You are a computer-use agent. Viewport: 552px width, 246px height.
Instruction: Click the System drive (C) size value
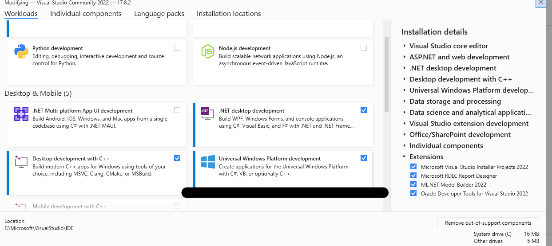tap(531, 234)
